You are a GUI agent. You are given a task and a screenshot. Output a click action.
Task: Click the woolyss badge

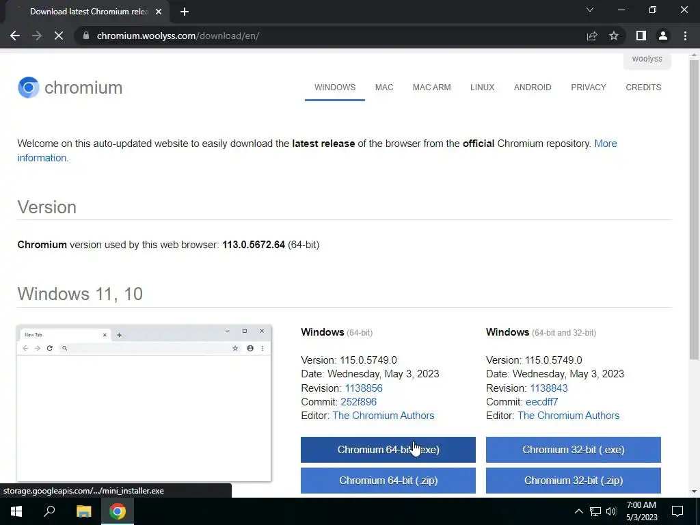[647, 59]
